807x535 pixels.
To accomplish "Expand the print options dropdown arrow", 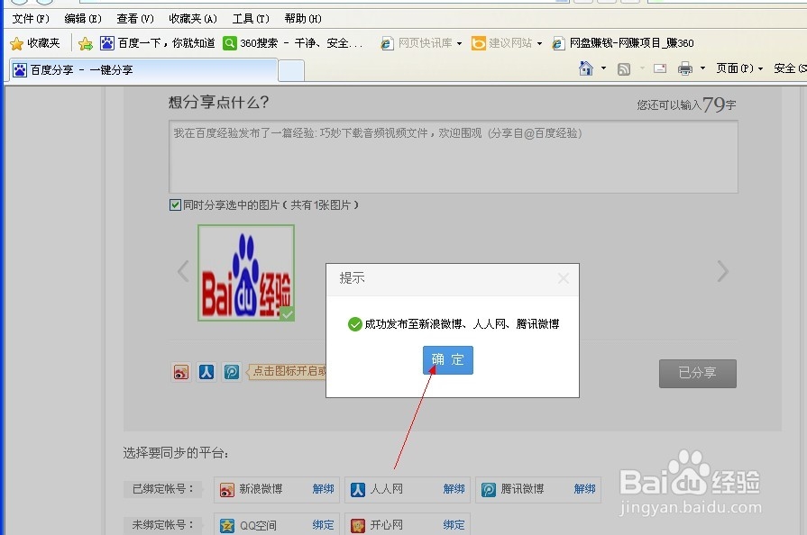I will click(x=702, y=68).
